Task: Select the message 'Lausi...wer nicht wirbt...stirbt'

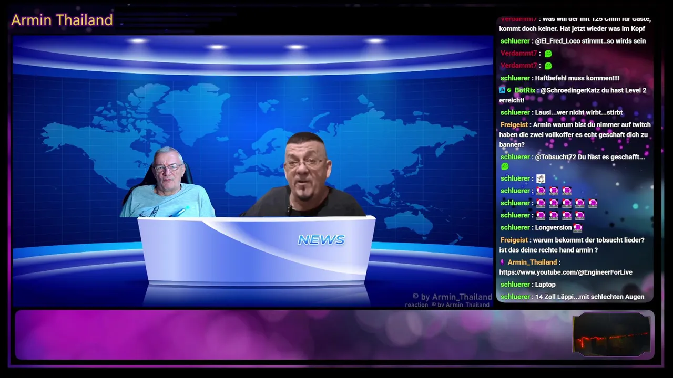Action: [x=579, y=113]
